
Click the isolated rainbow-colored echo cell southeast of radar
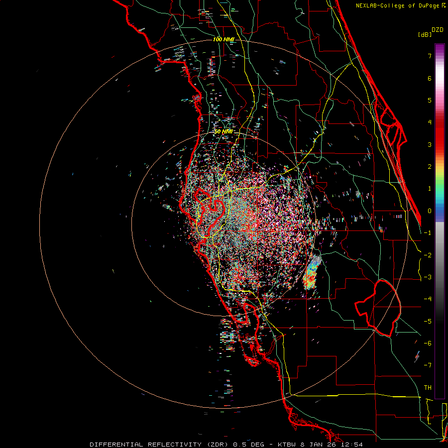click(x=312, y=273)
